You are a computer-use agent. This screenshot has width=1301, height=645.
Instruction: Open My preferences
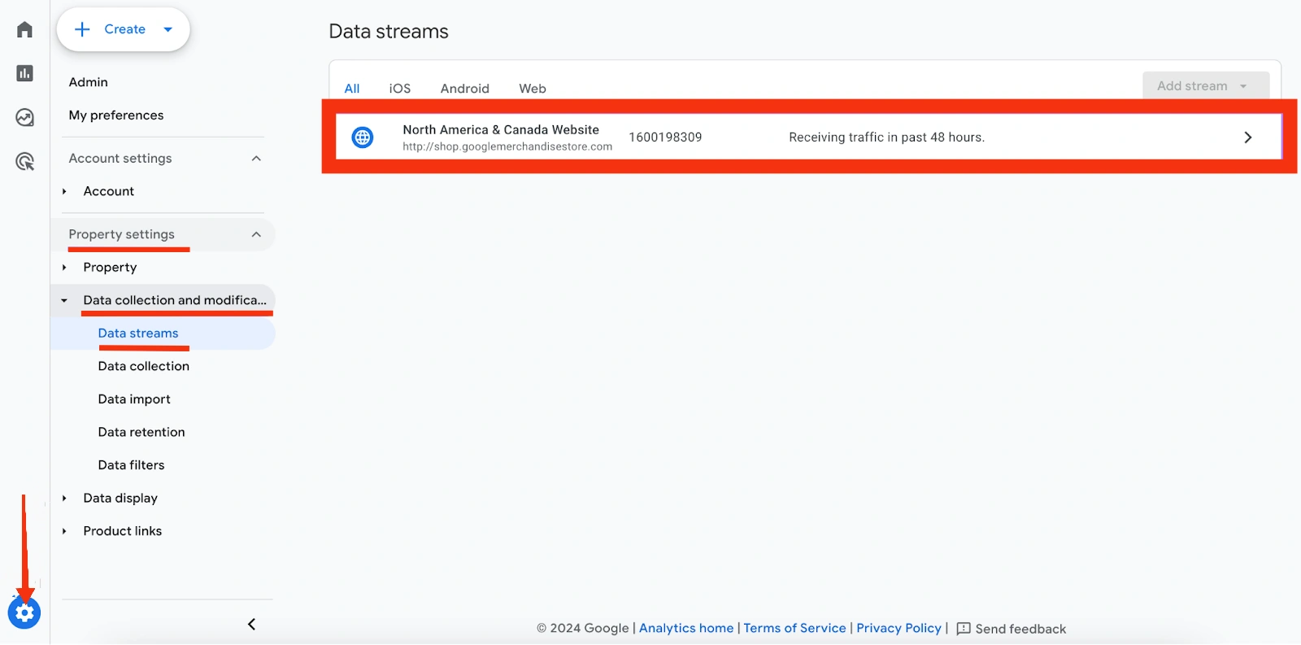click(116, 115)
